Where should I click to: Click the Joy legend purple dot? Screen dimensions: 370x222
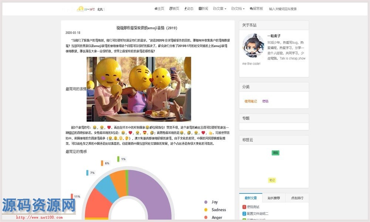pos(206,202)
